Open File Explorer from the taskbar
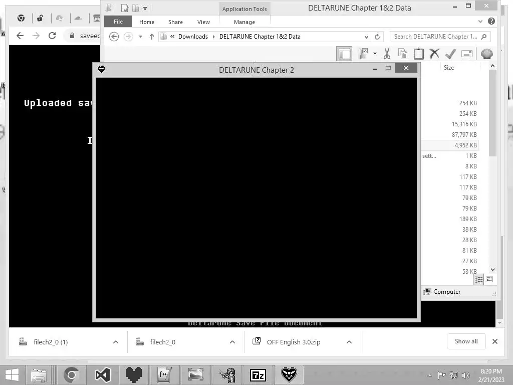Screen dimensions: 513x385 coord(39,375)
